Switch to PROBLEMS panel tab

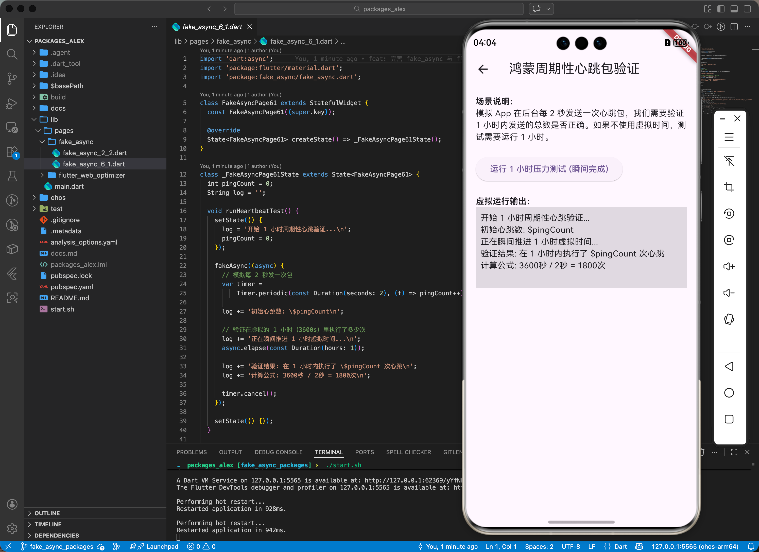[192, 452]
